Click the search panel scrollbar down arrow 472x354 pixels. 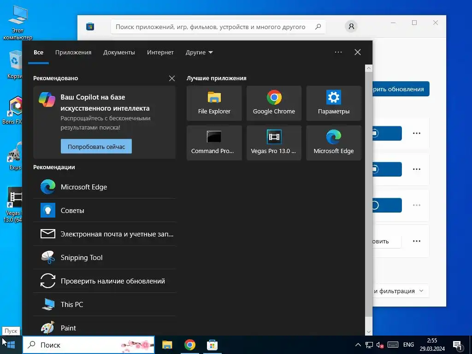369,332
